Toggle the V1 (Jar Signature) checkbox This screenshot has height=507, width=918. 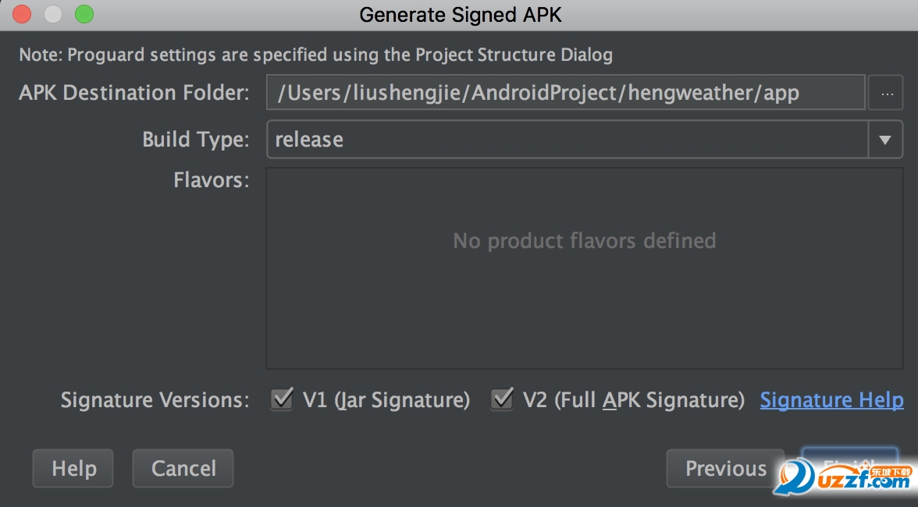282,400
